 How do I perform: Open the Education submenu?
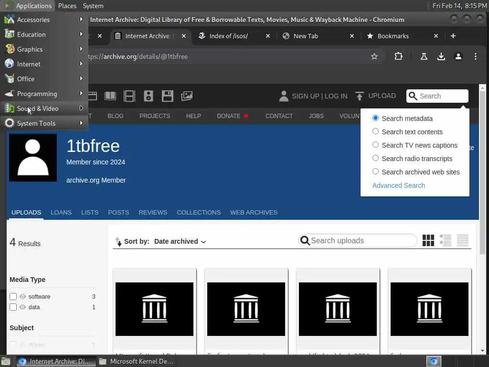[x=44, y=34]
